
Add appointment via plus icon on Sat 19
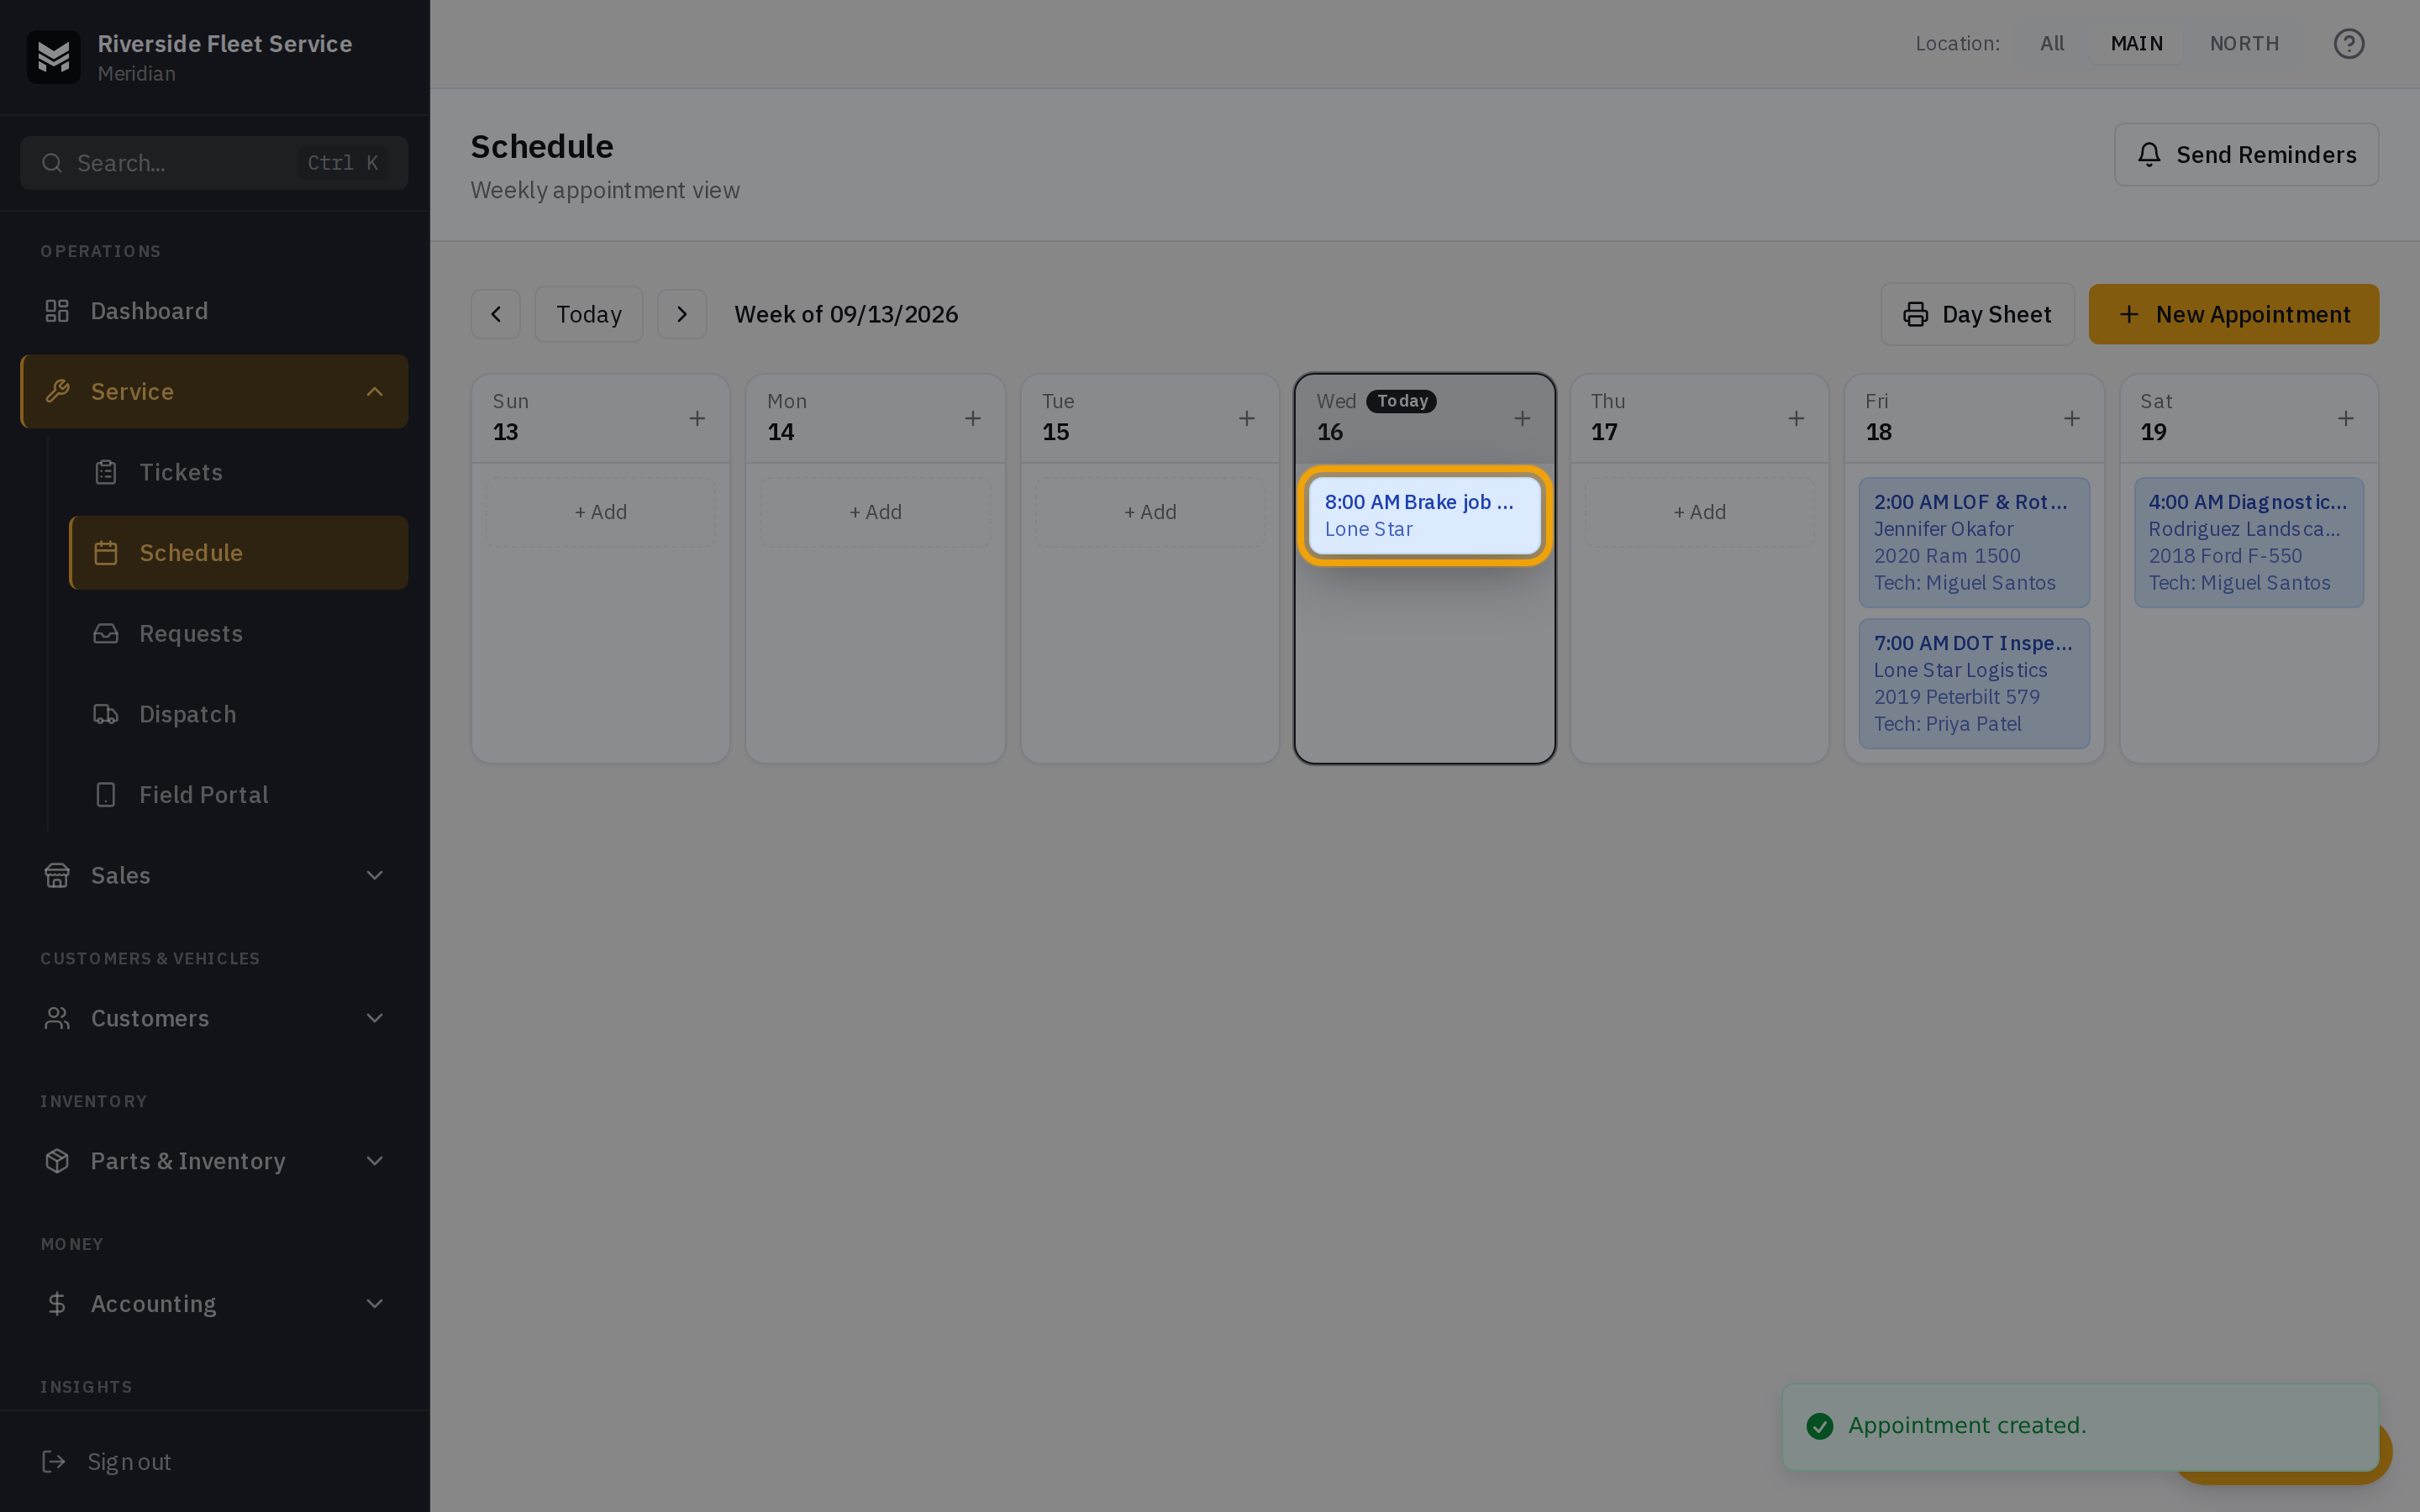point(2345,418)
